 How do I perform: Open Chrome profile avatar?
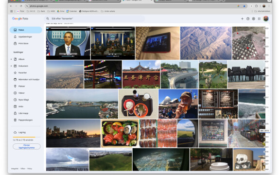pyautogui.click(x=264, y=6)
